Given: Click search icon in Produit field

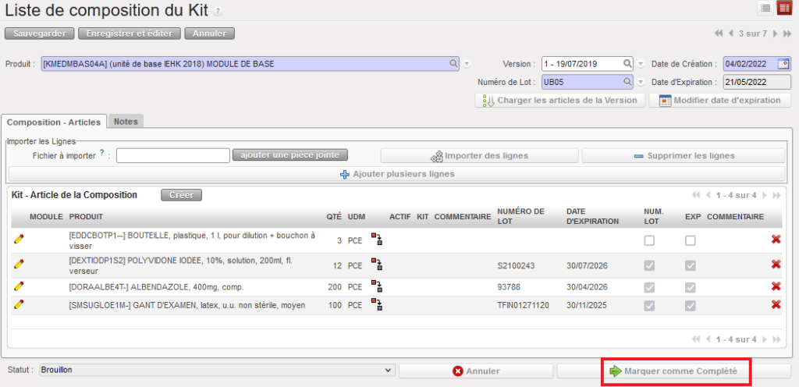Looking at the screenshot, I should [453, 64].
